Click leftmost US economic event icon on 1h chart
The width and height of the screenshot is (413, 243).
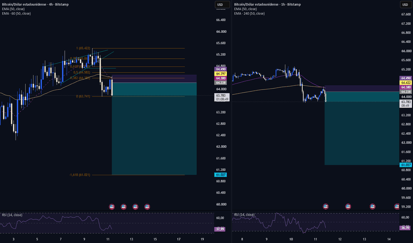(x=326, y=206)
